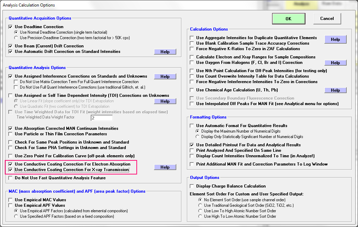Viewport: 358px width, 227px height.
Task: Select Use Specified APF Factors radio option
Action: point(16,216)
